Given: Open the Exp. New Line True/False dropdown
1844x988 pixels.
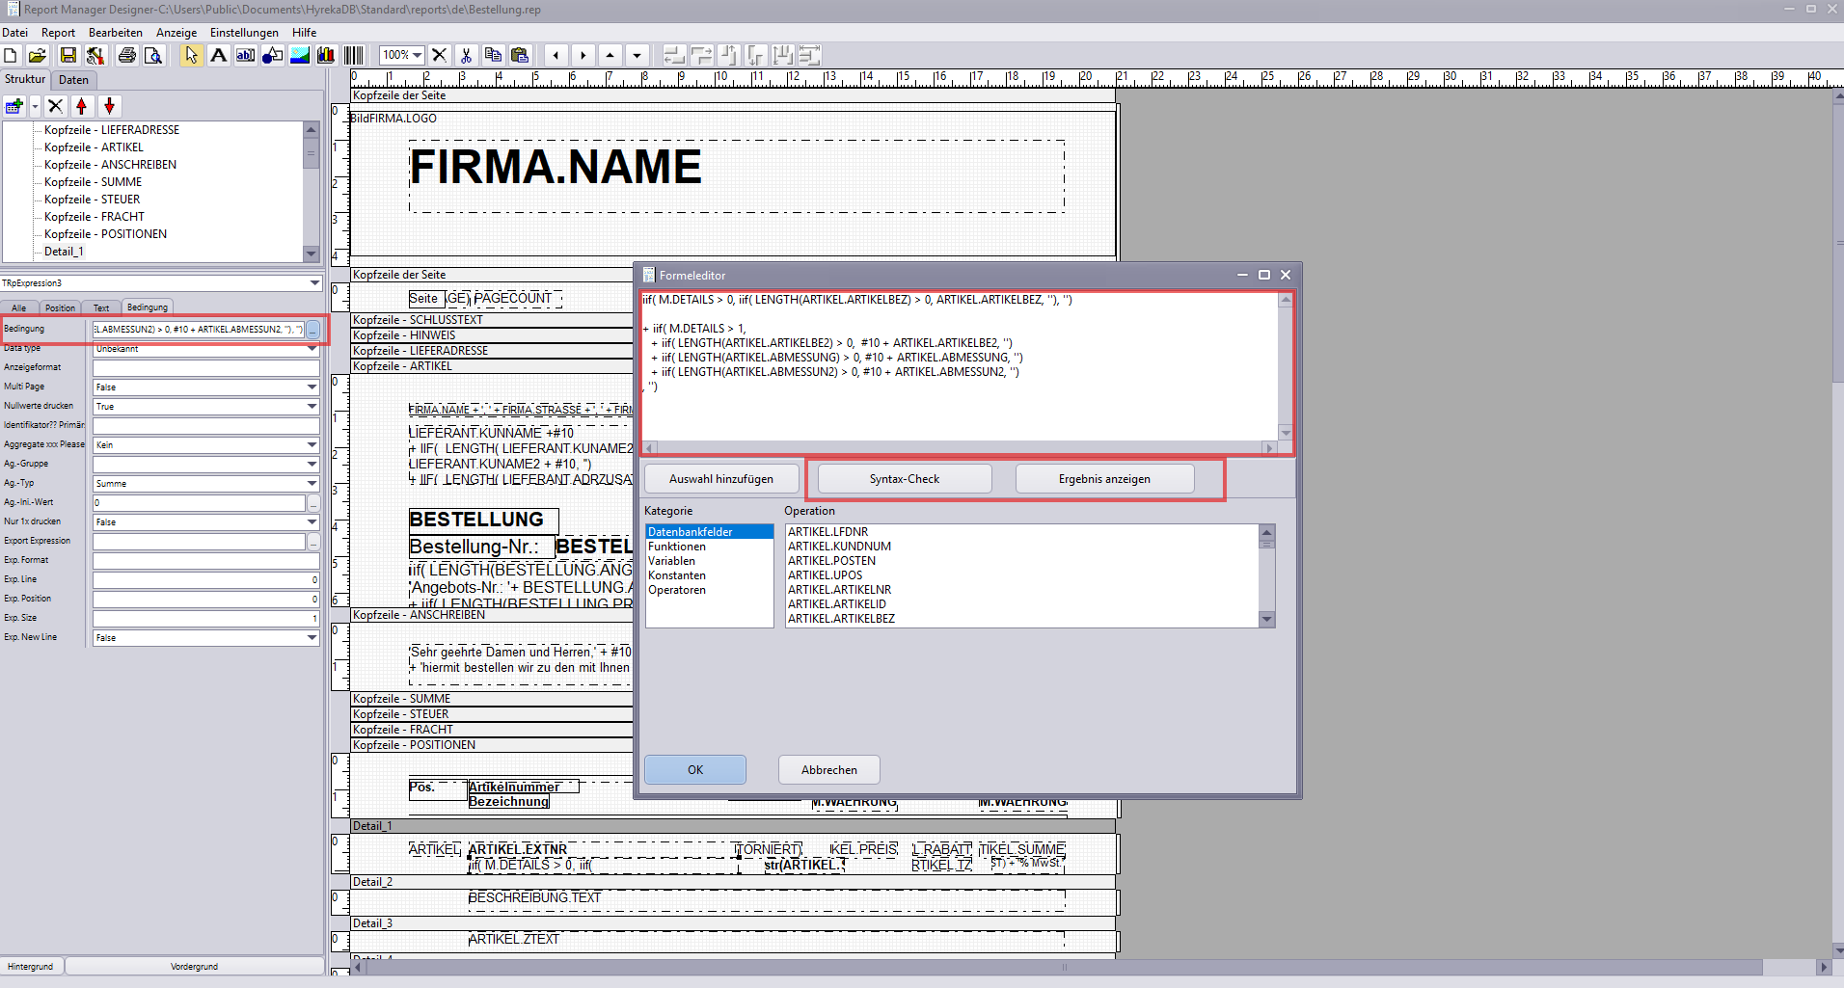Looking at the screenshot, I should [x=312, y=638].
